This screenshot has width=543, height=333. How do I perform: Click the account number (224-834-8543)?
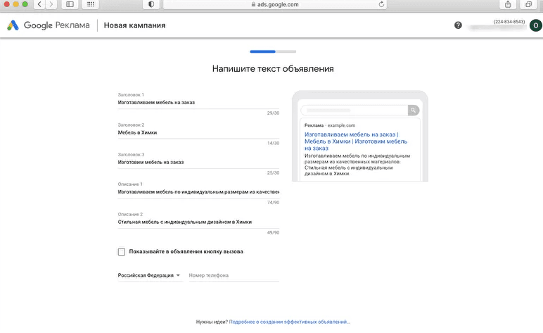509,22
